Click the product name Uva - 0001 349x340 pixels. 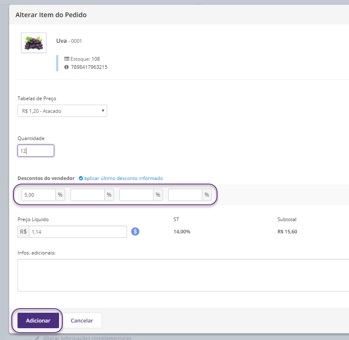coord(69,41)
